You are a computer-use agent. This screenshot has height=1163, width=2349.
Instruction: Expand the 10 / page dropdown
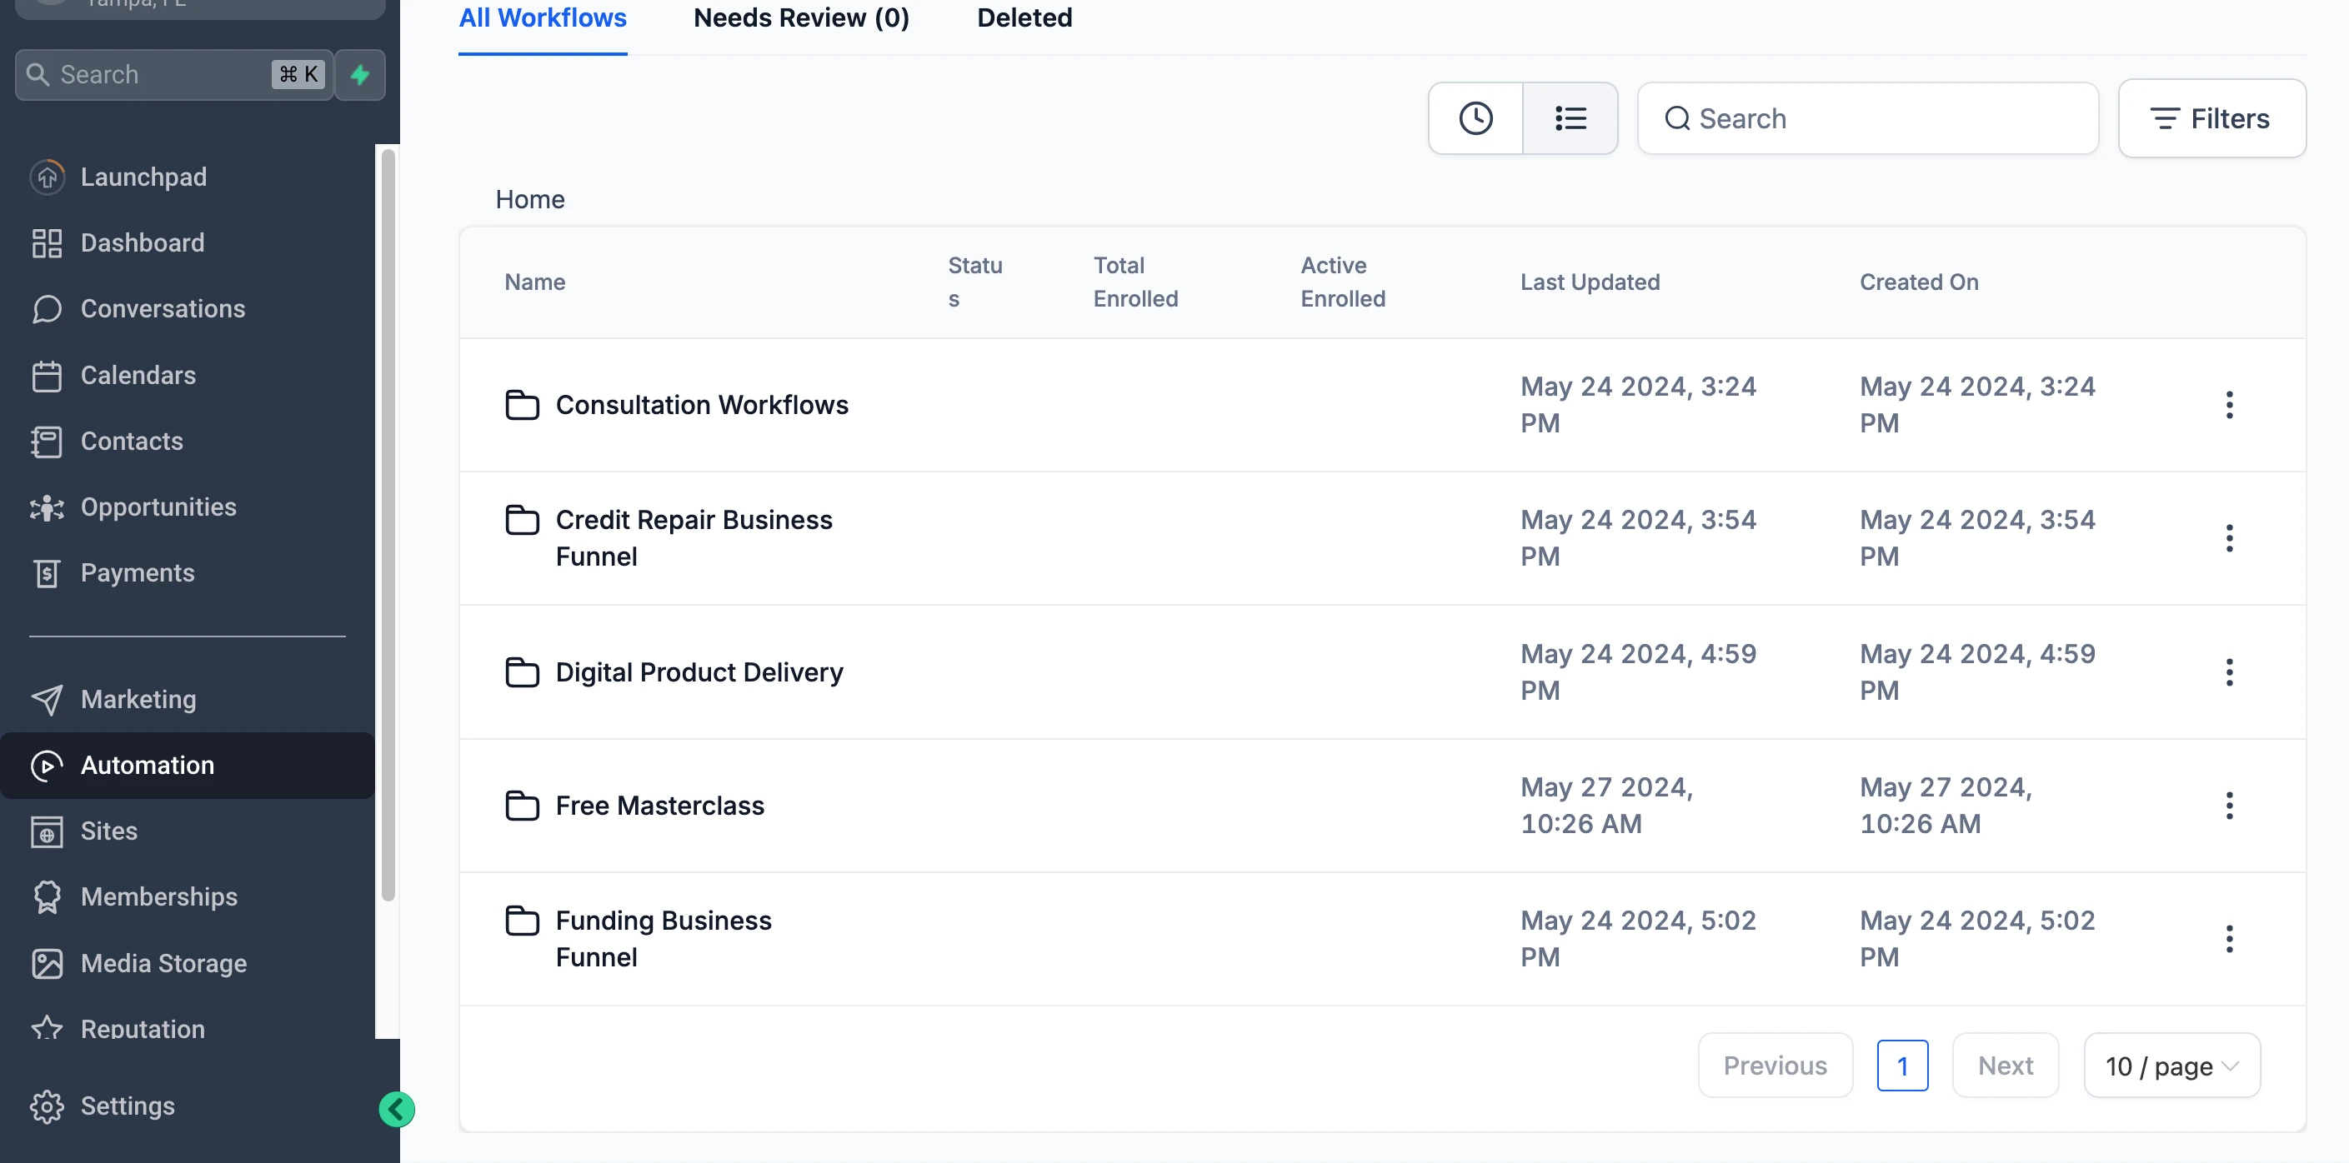(x=2171, y=1066)
